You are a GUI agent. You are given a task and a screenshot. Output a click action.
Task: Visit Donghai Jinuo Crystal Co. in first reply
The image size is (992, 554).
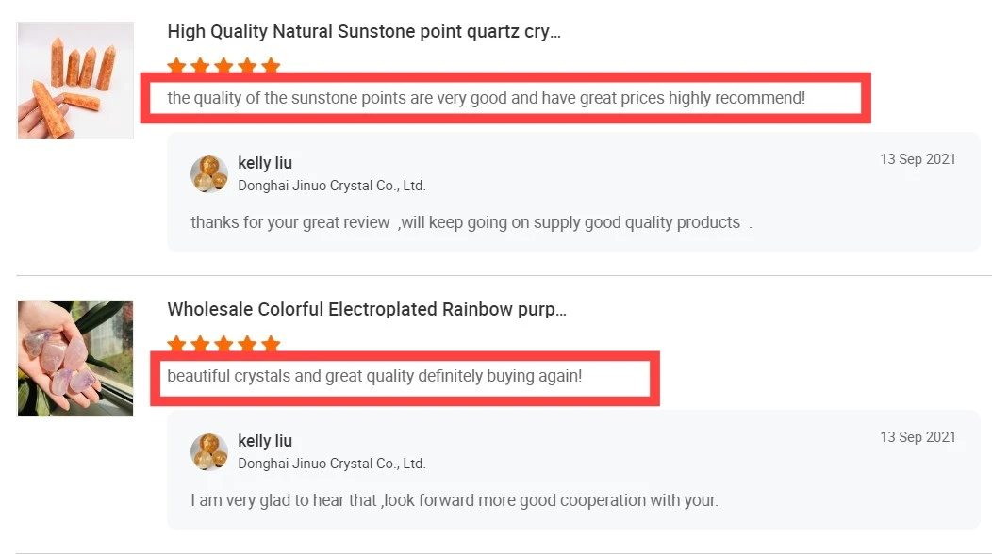pyautogui.click(x=332, y=186)
